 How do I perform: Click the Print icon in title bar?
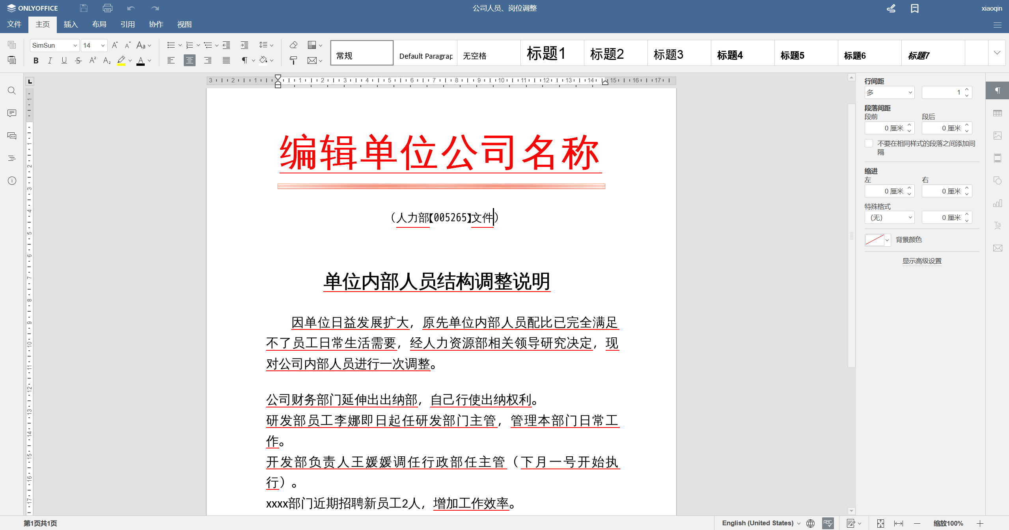click(x=107, y=8)
